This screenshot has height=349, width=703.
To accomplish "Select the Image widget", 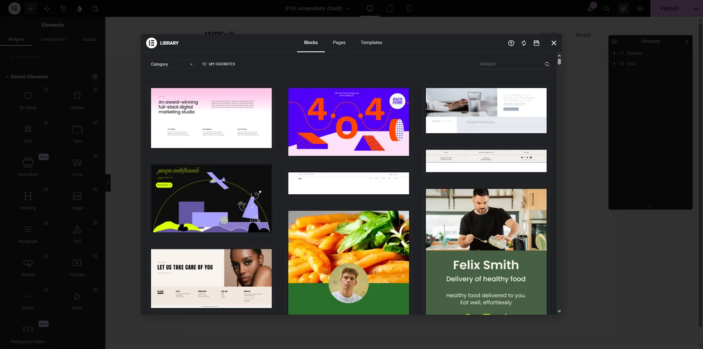I will [x=77, y=201].
